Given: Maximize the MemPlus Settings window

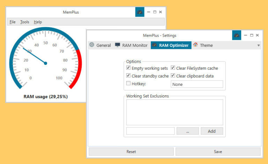Looking at the screenshot, I should 252,35.
